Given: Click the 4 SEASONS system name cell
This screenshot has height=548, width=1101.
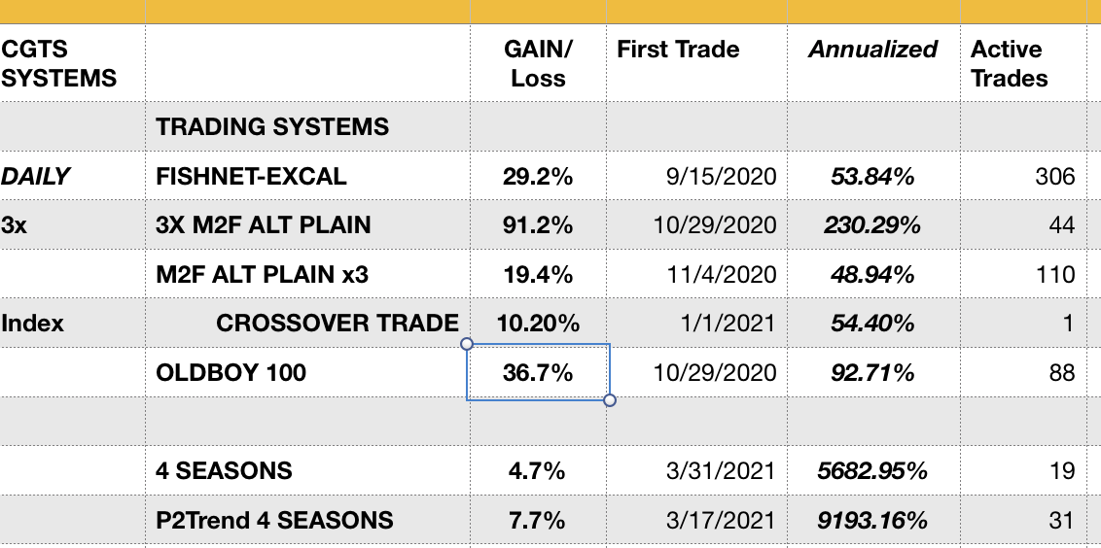Looking at the screenshot, I should [x=224, y=471].
